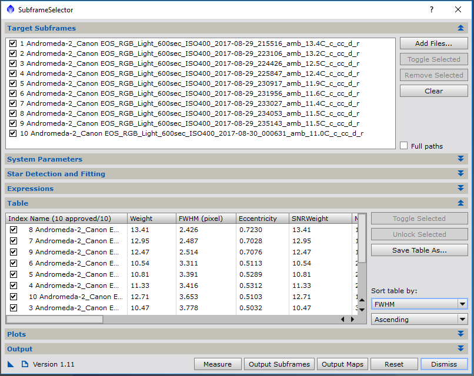This screenshot has width=474, height=376.
Task: Enable the Full paths checkbox
Action: pyautogui.click(x=403, y=146)
